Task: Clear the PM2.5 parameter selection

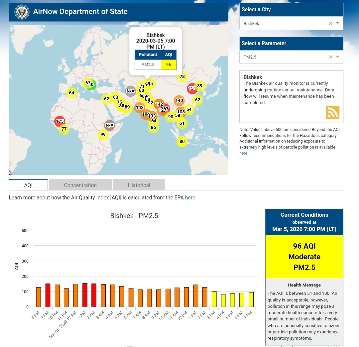Action: [330, 57]
